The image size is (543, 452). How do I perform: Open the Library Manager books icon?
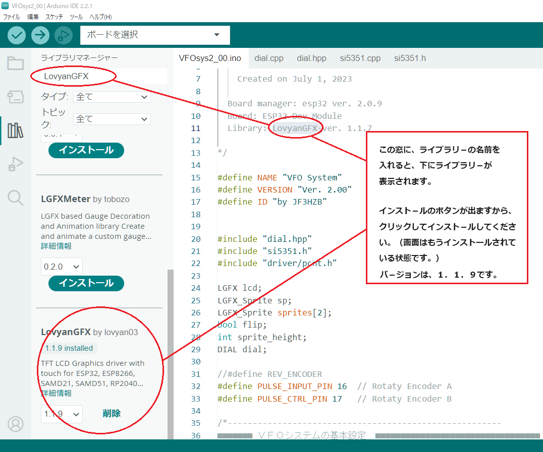pos(16,131)
